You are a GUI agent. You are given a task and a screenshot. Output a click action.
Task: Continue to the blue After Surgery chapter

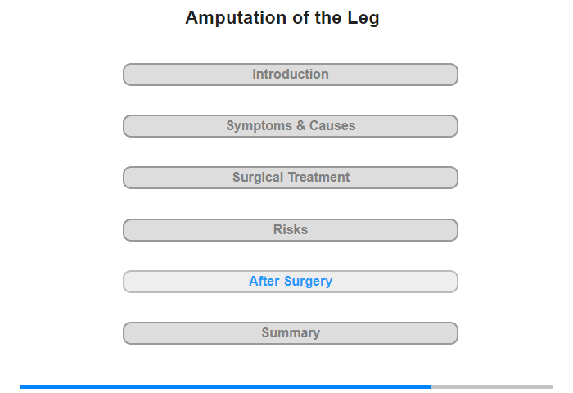click(291, 282)
